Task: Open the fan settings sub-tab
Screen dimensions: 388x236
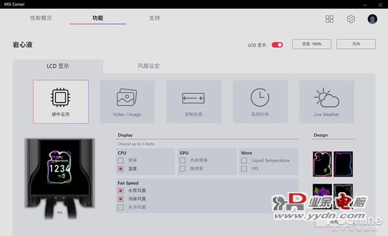Action: point(149,66)
